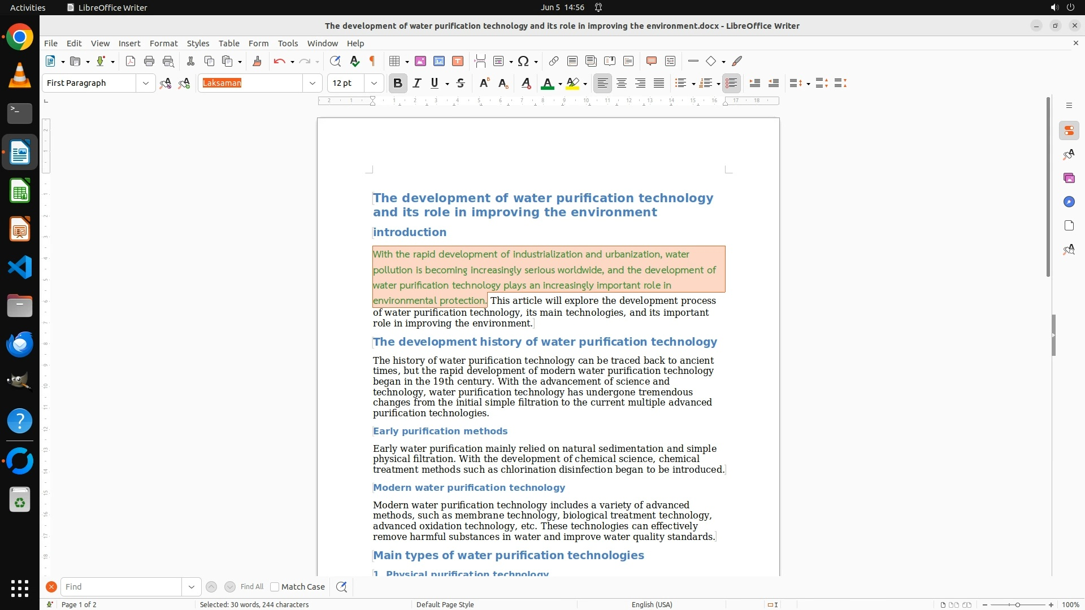
Task: Click the Insert Hyperlink icon
Action: click(554, 61)
